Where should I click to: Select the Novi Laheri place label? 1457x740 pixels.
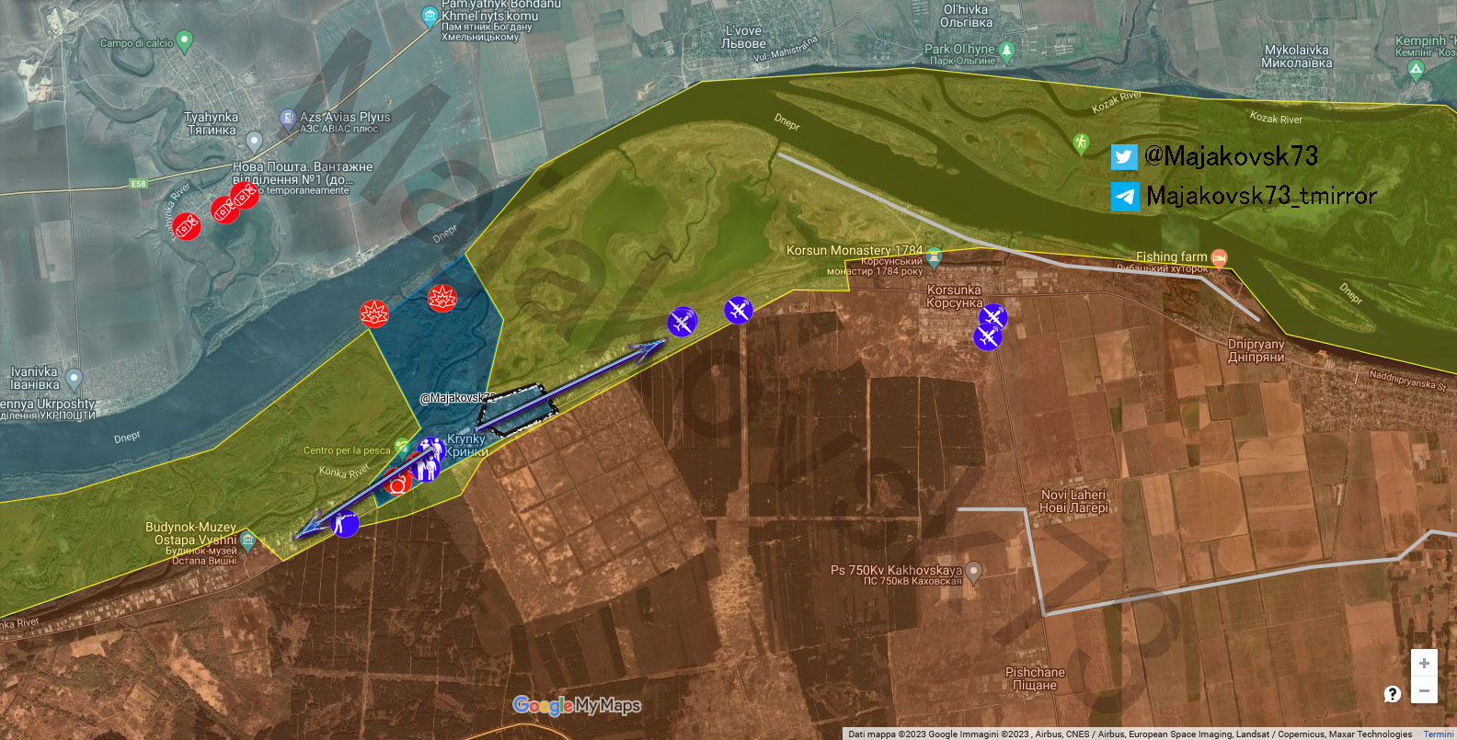1073,501
